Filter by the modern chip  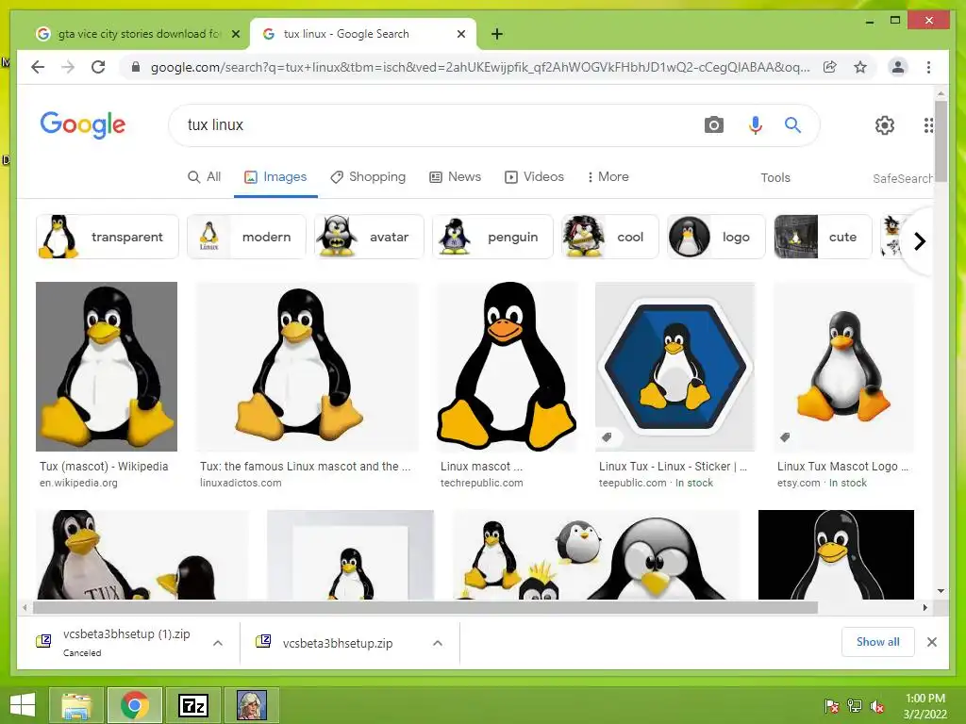click(x=246, y=237)
